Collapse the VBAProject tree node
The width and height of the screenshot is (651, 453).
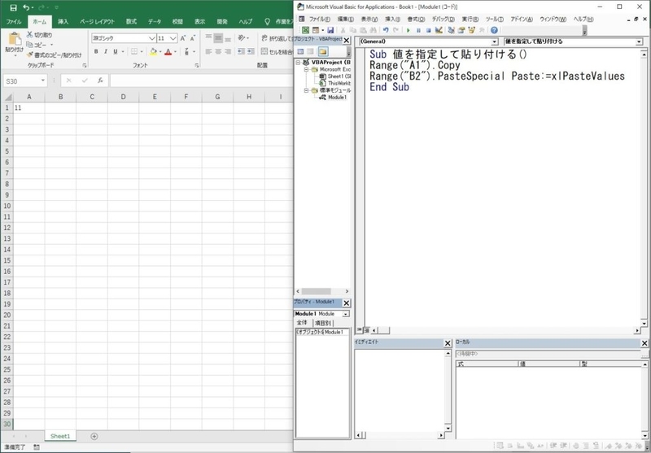(x=298, y=63)
